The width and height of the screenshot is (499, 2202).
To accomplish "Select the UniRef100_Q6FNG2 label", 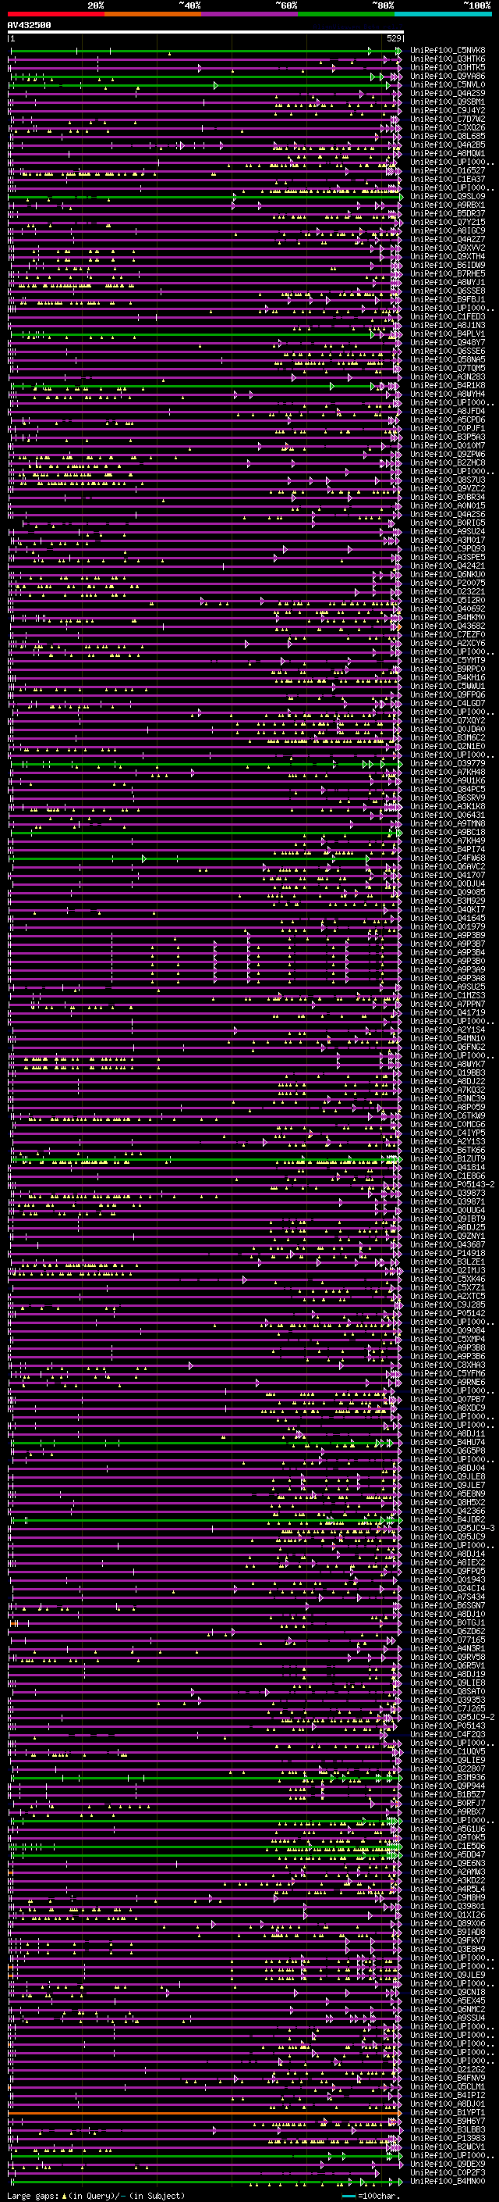I will (x=448, y=1047).
